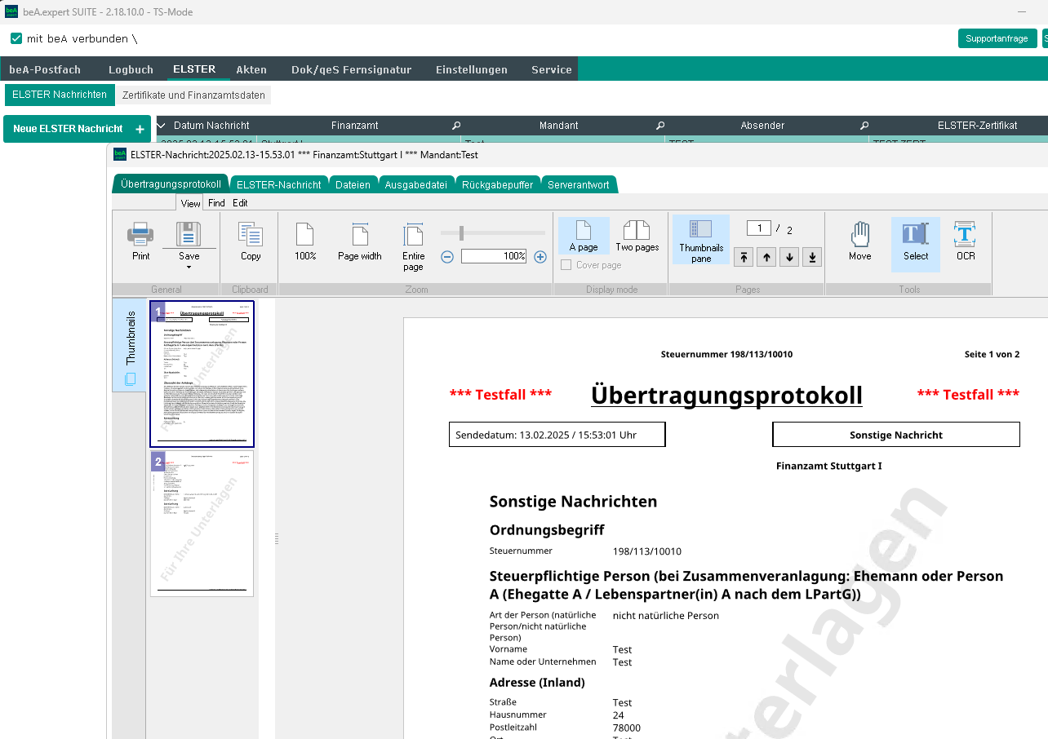Screen dimensions: 1048x739
Task: Open the search icon in the Absender column
Action: point(864,126)
